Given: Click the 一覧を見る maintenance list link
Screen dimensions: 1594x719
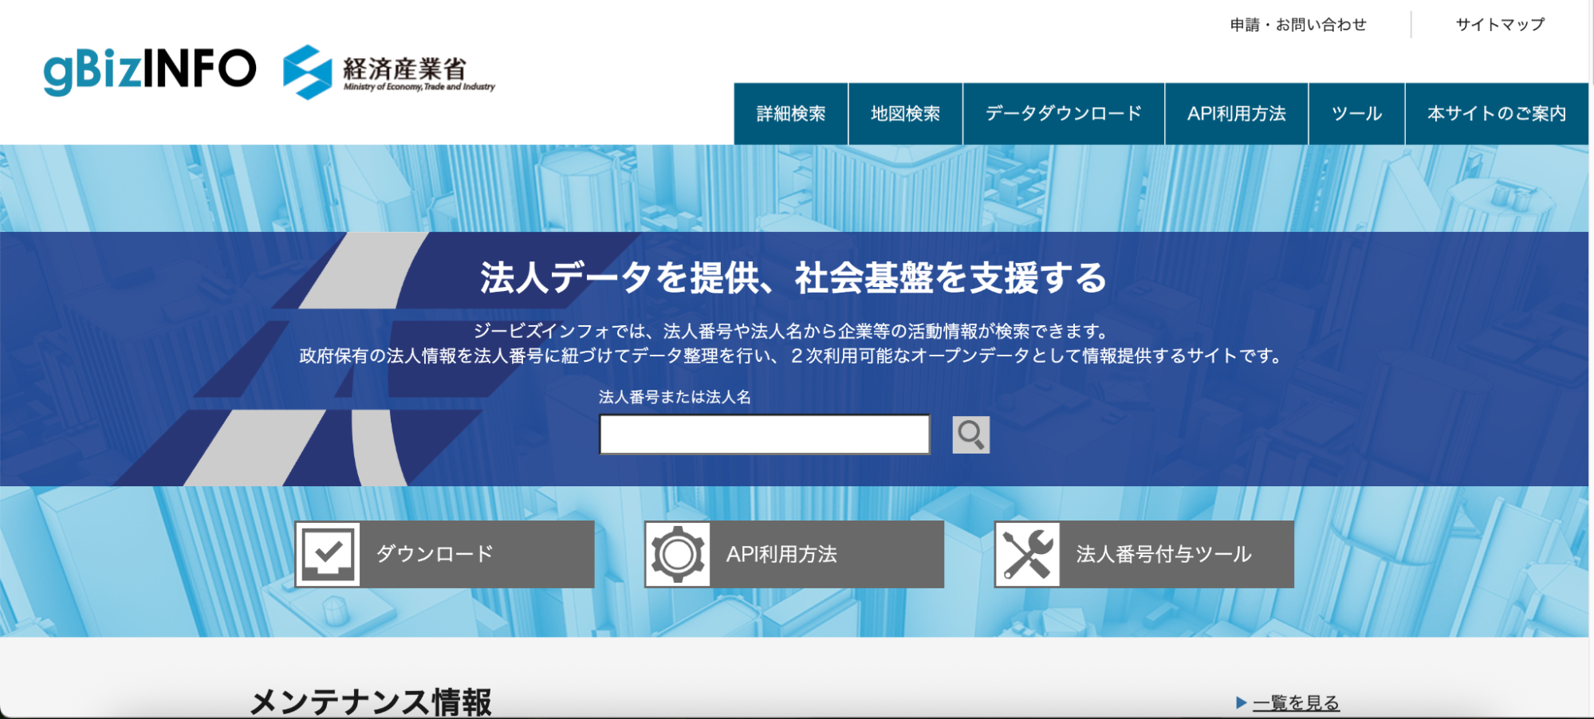Looking at the screenshot, I should tap(1296, 702).
